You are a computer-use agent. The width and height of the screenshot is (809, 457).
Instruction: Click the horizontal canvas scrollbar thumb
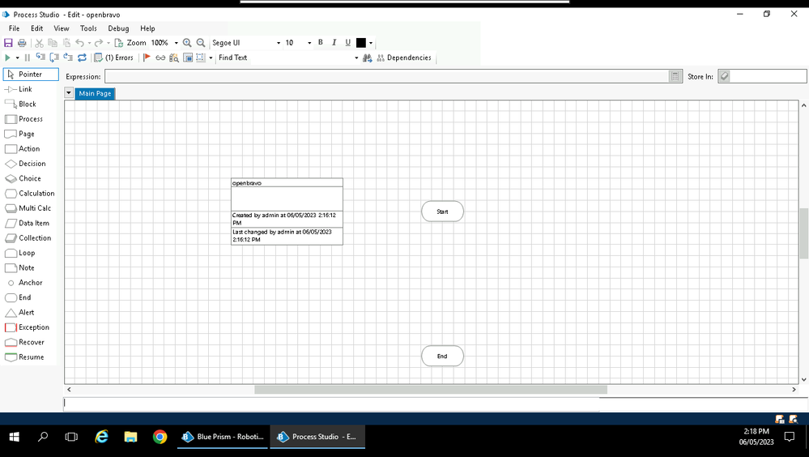430,390
